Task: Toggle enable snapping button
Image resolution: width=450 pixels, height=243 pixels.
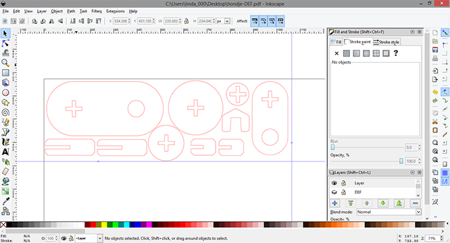Action: click(445, 32)
